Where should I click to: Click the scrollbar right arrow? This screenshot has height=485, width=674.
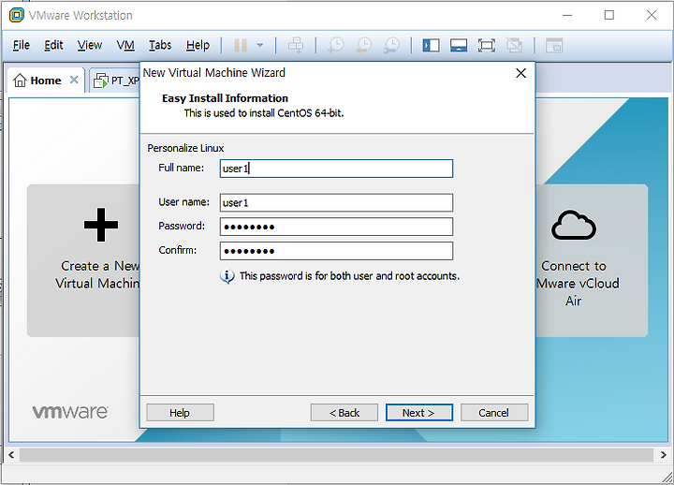click(664, 454)
